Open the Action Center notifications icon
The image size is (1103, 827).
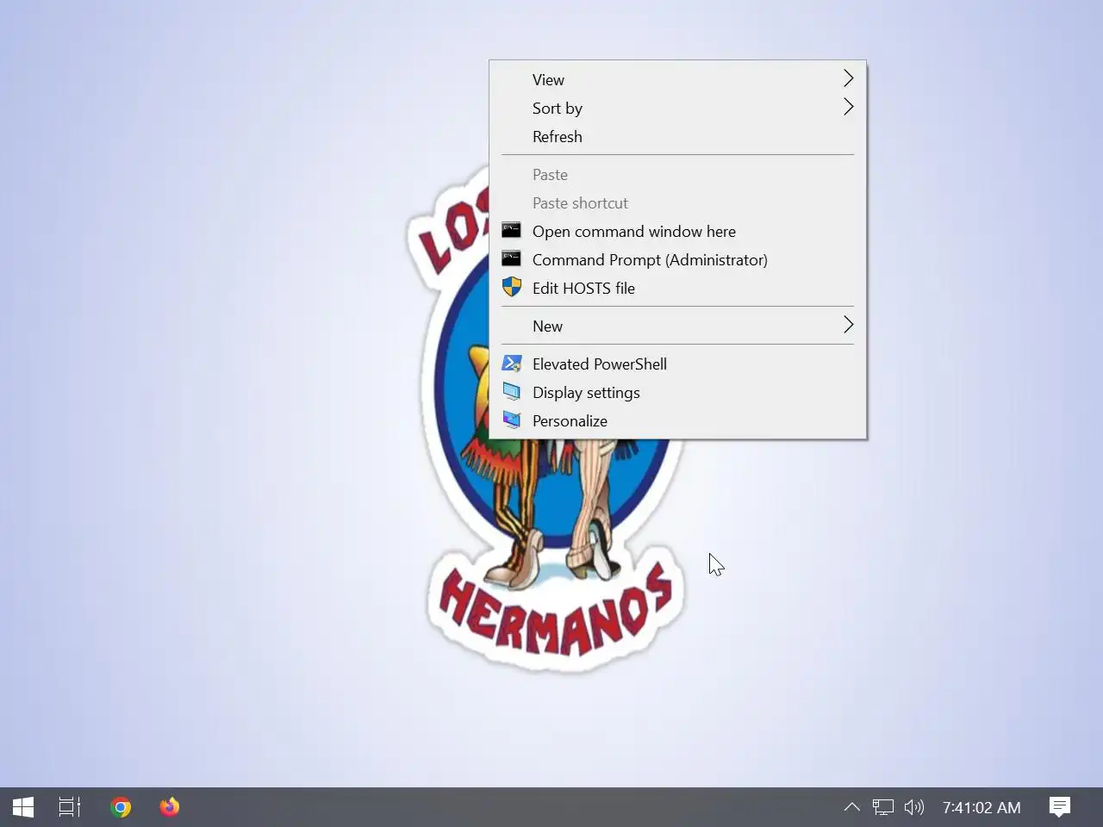tap(1060, 807)
